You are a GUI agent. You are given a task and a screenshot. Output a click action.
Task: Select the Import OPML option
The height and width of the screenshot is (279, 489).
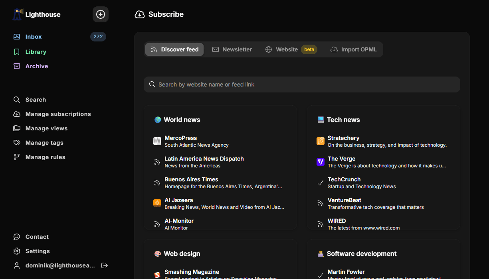[x=354, y=49]
